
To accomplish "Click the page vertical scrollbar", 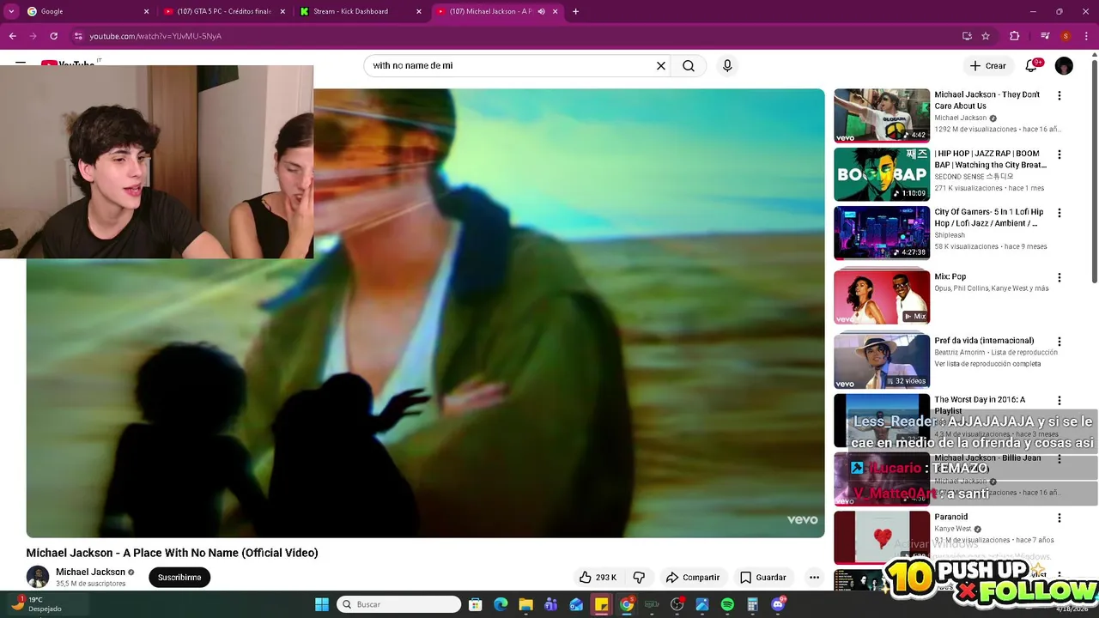I will point(1094,172).
